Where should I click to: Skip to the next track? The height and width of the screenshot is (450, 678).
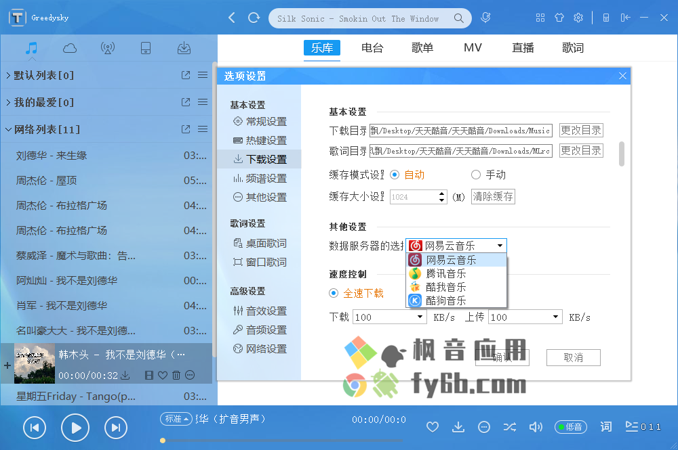[116, 428]
